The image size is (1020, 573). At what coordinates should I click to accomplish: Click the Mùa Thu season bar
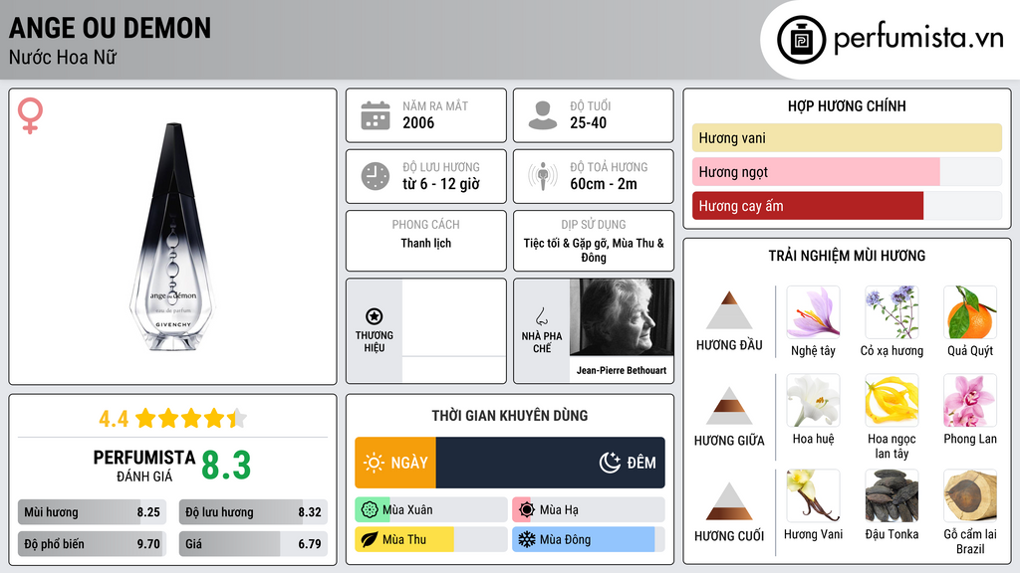[431, 540]
